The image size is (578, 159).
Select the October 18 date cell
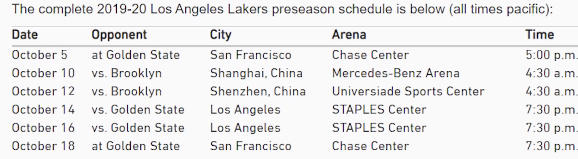tap(43, 146)
